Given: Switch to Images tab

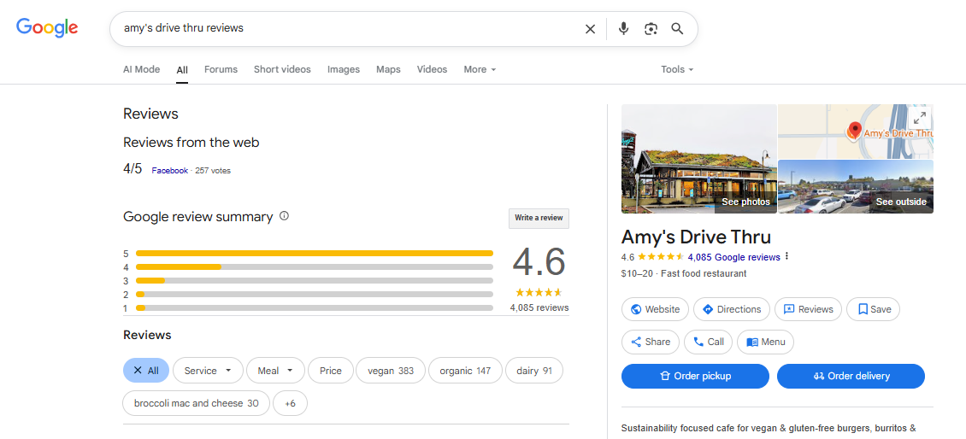Looking at the screenshot, I should [343, 69].
